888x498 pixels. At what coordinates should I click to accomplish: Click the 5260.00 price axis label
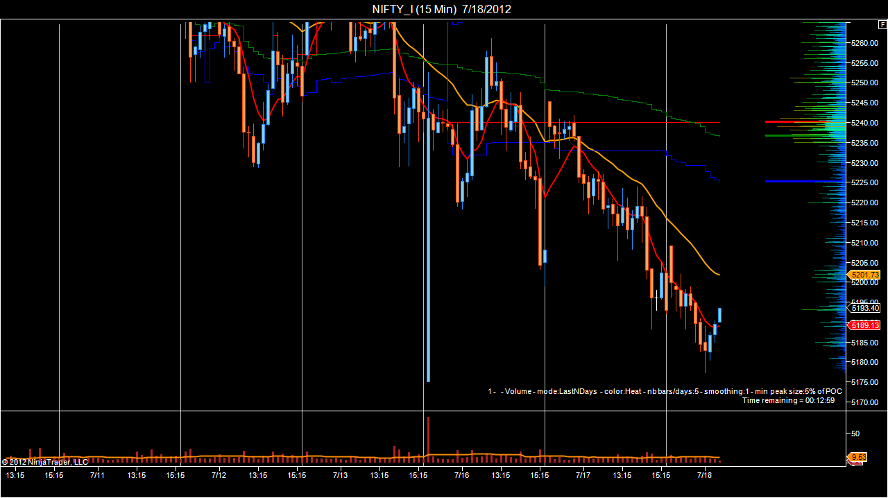[x=864, y=43]
